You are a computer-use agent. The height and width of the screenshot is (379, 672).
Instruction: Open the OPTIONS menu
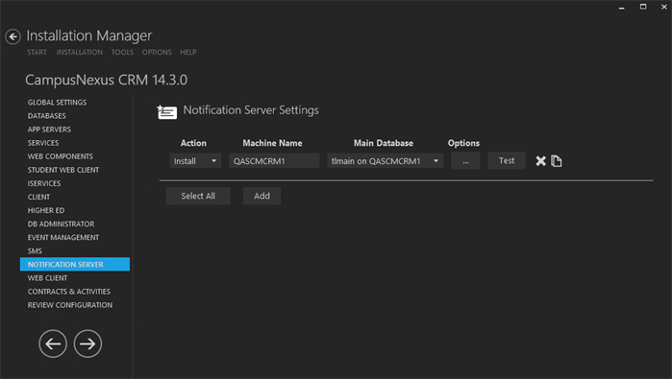coord(157,52)
